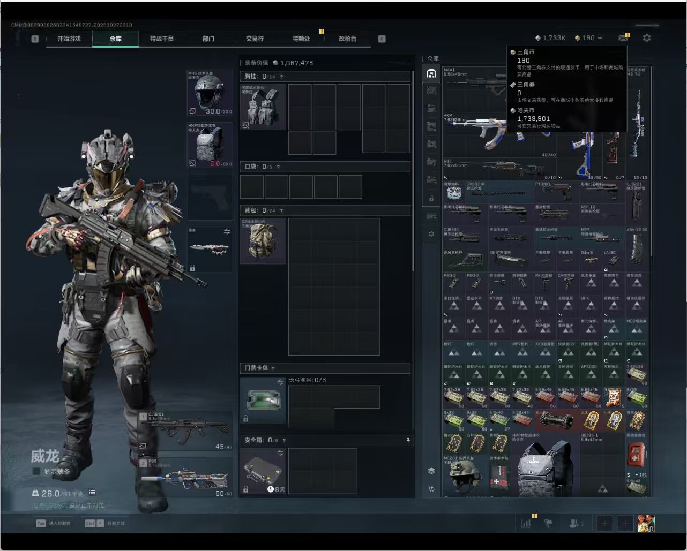The image size is (687, 551).
Task: Click the lock icon in warehouse sidebar
Action: [431, 198]
